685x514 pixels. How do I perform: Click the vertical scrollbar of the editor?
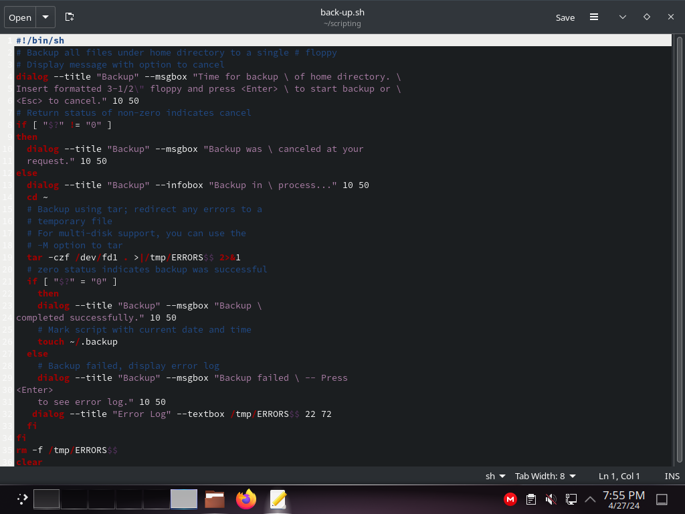[679, 250]
